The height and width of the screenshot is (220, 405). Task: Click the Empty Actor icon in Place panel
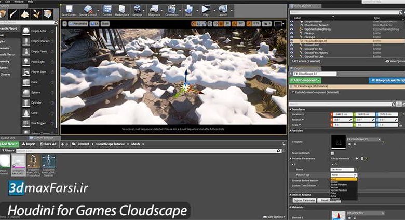point(26,31)
